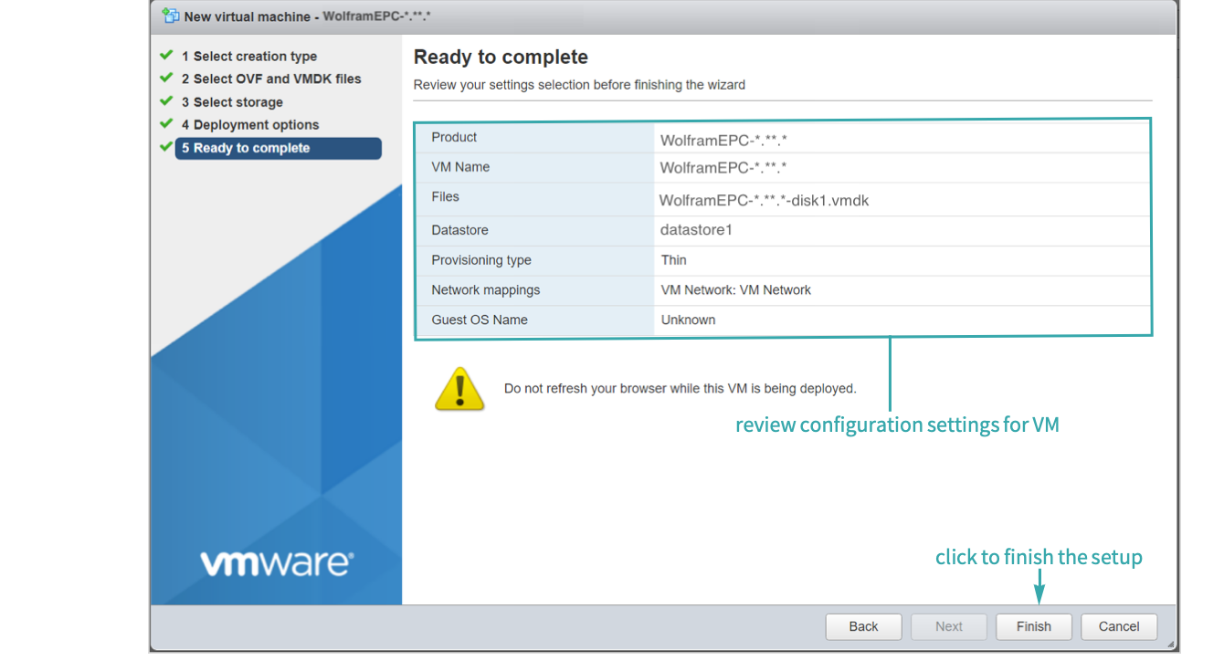Screen dimensions: 1224x661
Task: Open step 2 Select OVF and VMDK files
Action: pos(270,79)
